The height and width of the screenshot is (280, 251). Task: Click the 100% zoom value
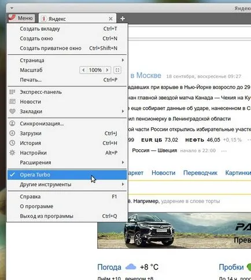pos(95,70)
